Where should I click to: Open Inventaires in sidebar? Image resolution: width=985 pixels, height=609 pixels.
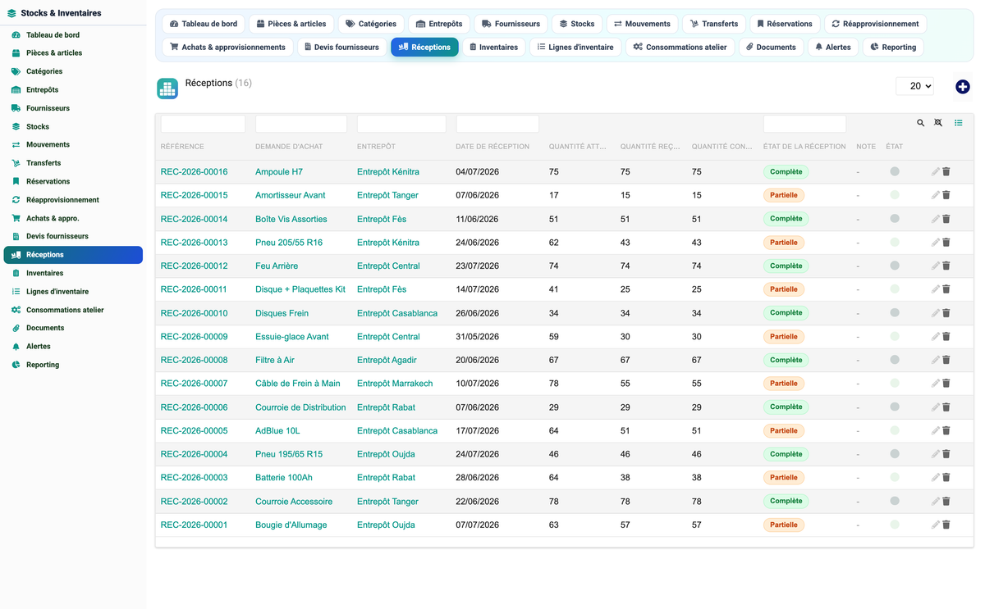[73, 273]
